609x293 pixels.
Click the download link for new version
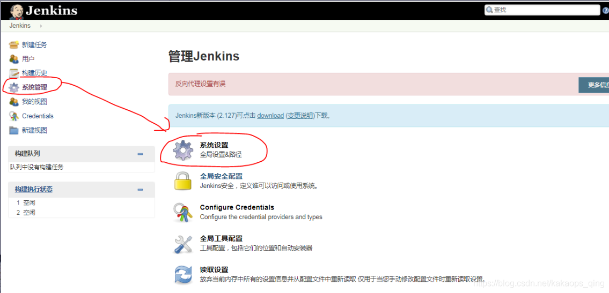[x=270, y=116]
